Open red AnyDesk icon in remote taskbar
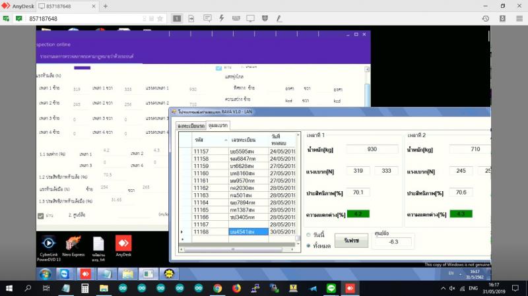The width and height of the screenshot is (528, 296). [85, 274]
